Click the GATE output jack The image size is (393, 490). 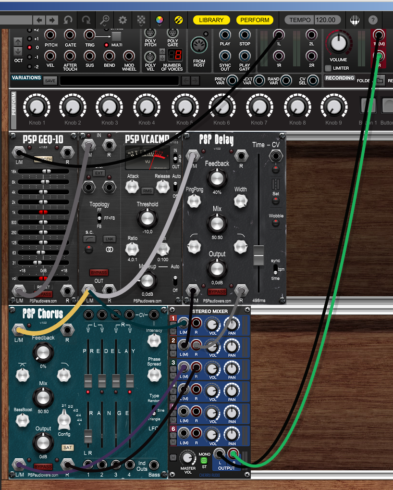(x=70, y=35)
